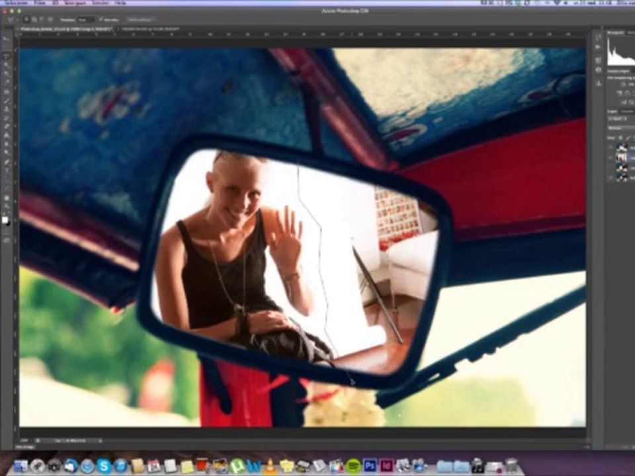Click the Refine Edge button
Viewport: 635px width, 476px height.
coord(140,19)
